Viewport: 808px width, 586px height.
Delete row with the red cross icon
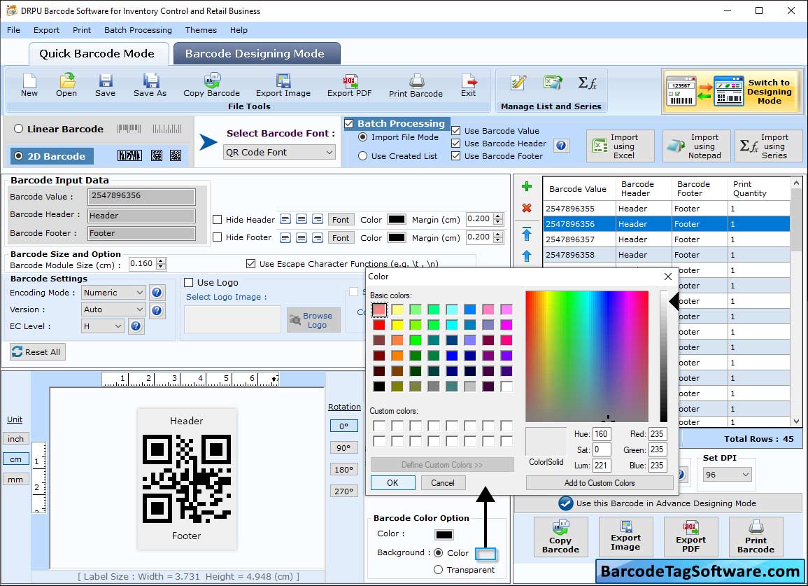tap(527, 208)
